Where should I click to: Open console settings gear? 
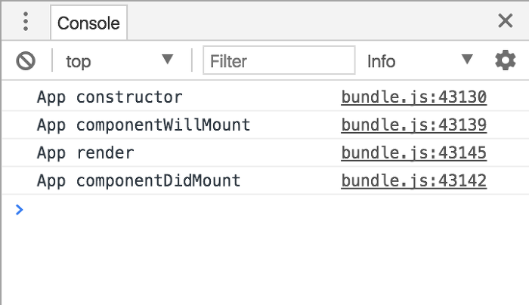[505, 60]
